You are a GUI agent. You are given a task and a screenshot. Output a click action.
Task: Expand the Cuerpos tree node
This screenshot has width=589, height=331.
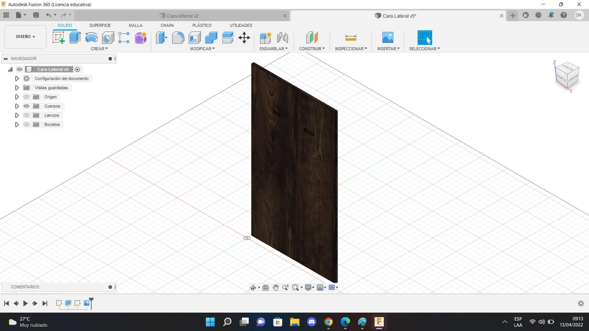tap(17, 106)
